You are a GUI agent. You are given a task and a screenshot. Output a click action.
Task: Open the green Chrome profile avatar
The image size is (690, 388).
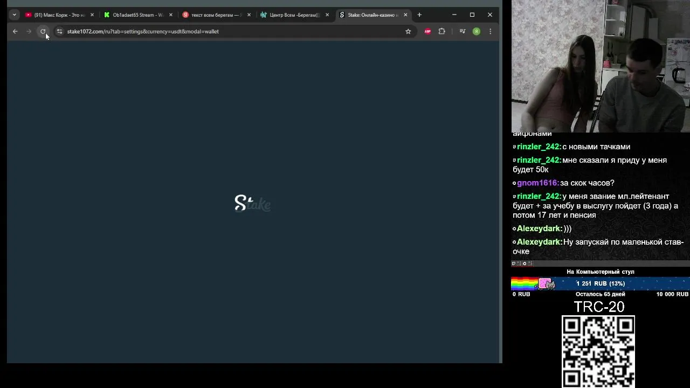point(476,31)
